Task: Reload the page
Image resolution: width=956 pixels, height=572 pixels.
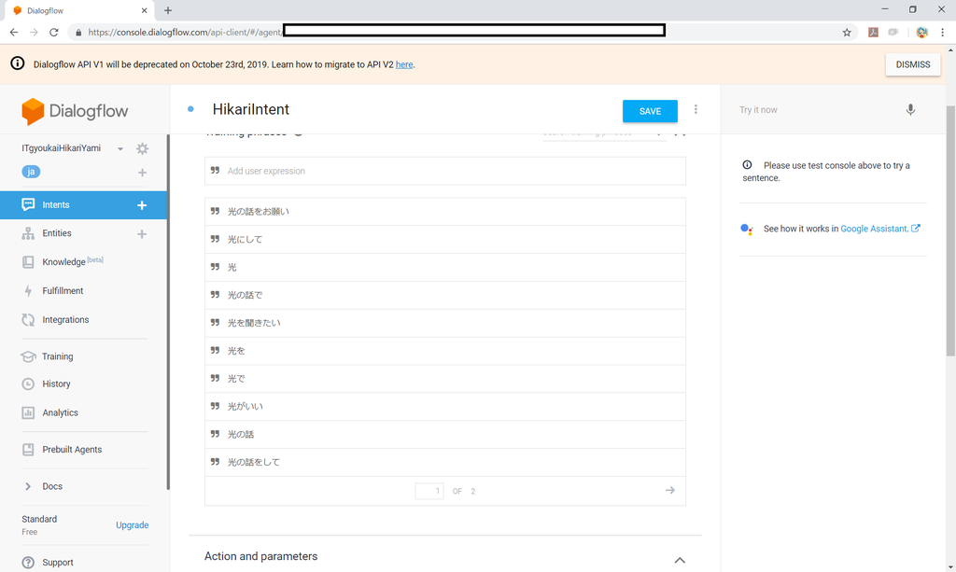Action: tap(53, 33)
